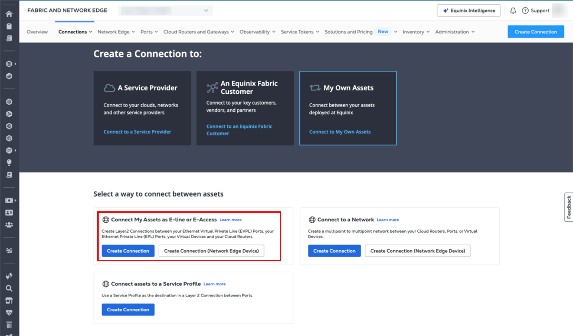Screen dimensions: 573x336
Task: Expand the Network Edge dropdown menu
Action: [116, 32]
